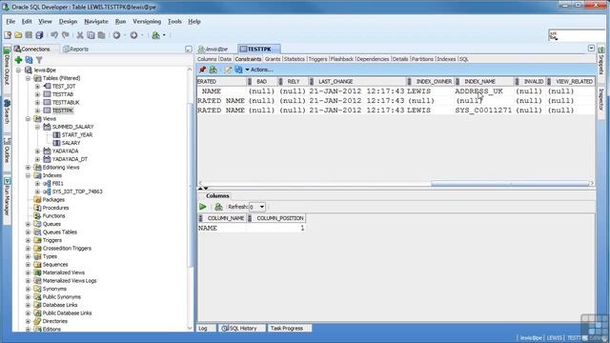
Task: Click the Save toolbar icon
Action: click(29, 35)
